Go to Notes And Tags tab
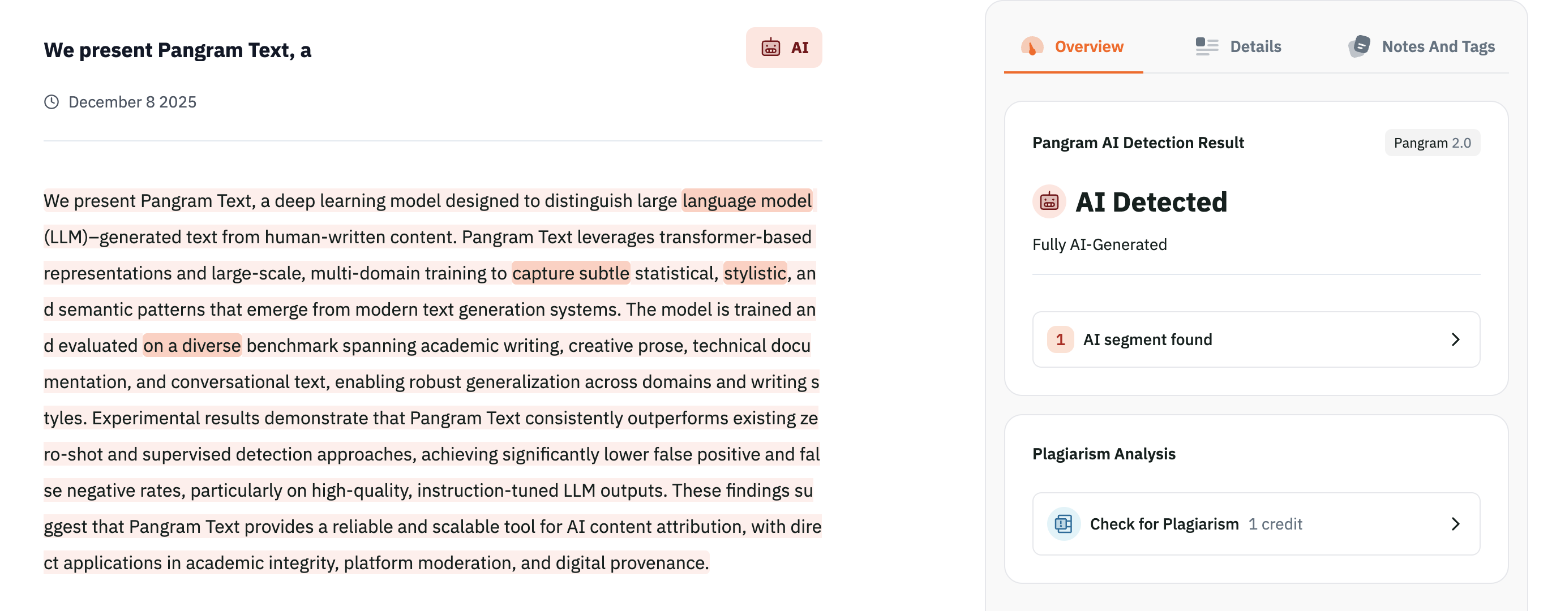The image size is (1552, 611). click(1438, 46)
